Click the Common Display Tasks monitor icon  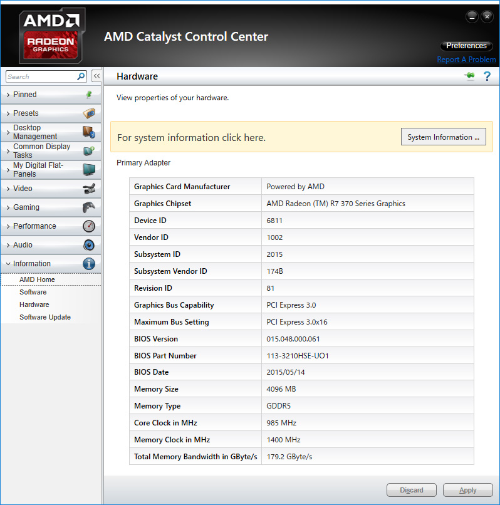click(89, 151)
